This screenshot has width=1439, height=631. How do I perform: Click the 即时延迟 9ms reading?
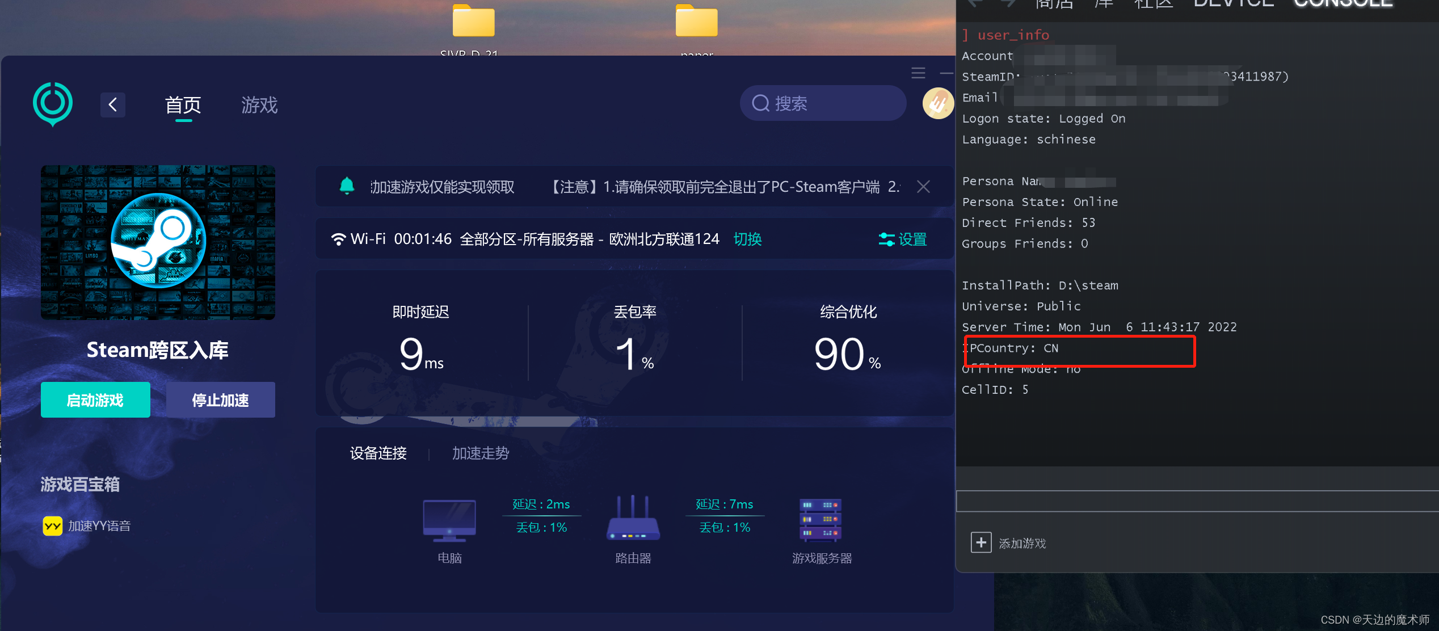point(421,354)
